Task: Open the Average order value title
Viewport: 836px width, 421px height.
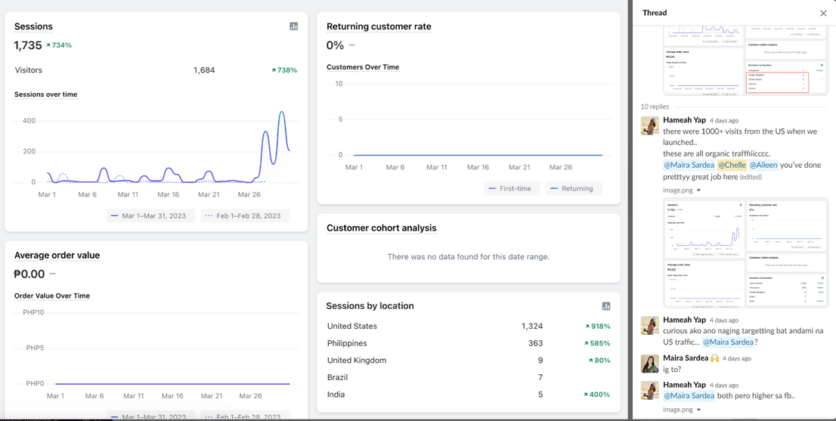Action: pyautogui.click(x=57, y=255)
